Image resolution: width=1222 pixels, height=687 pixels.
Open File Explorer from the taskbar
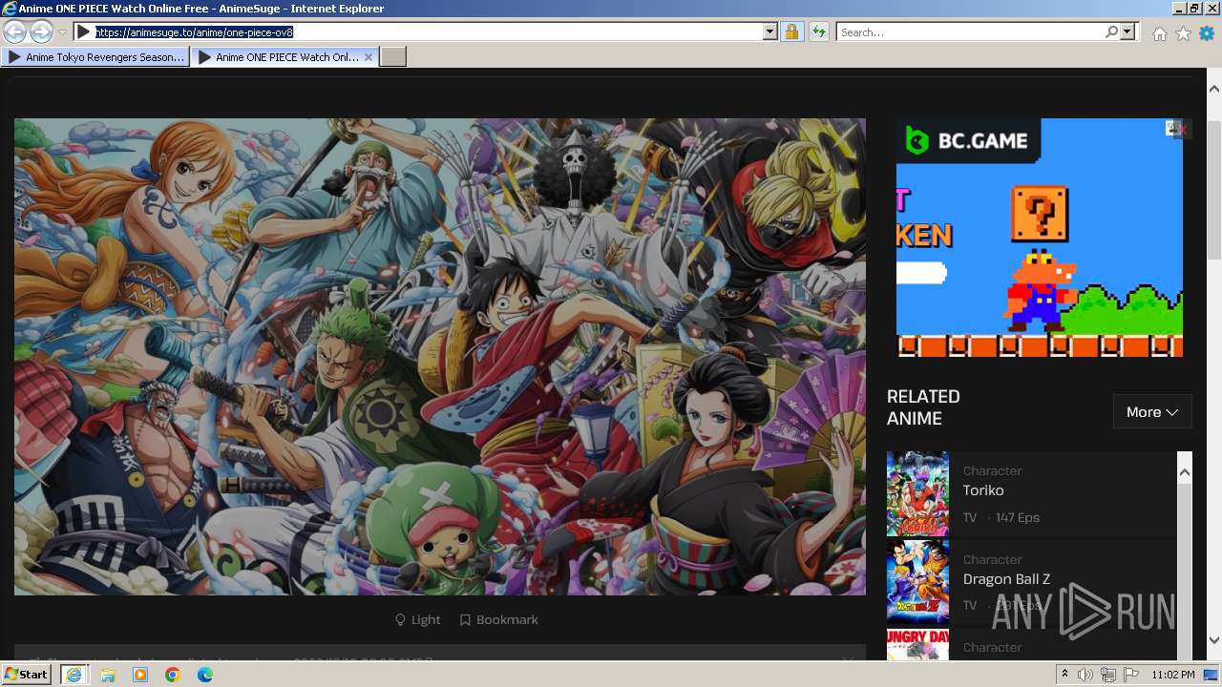pos(108,675)
